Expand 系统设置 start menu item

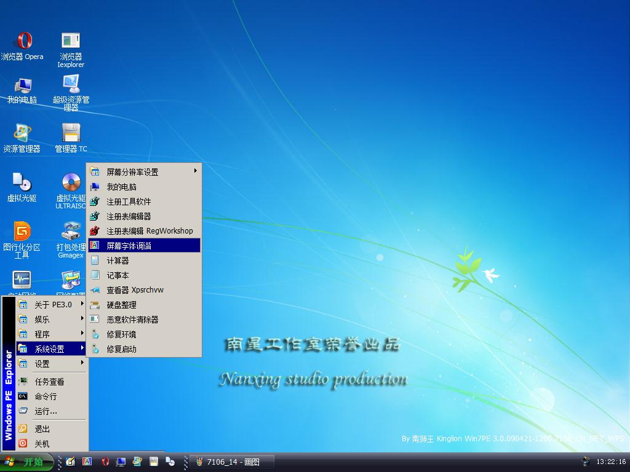click(51, 349)
